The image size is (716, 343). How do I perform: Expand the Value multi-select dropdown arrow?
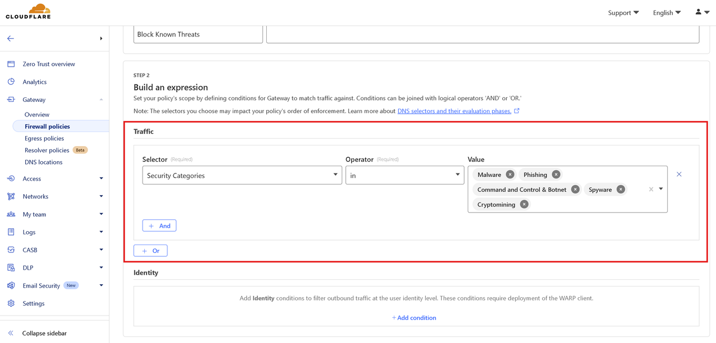pos(661,189)
